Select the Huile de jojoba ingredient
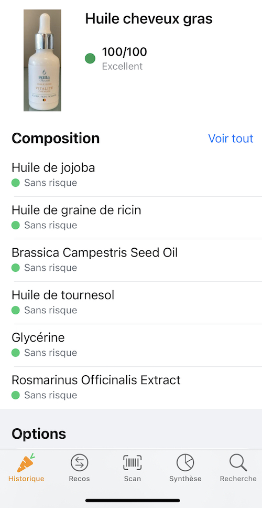Viewport: 262px width, 508px height. (131, 175)
